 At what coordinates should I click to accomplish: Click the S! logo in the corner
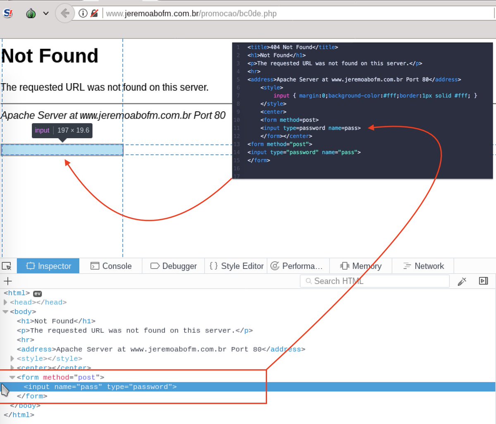7,13
